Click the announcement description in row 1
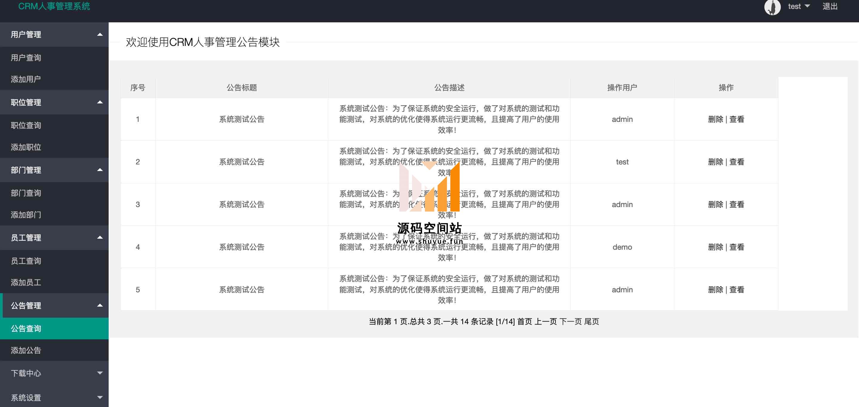This screenshot has width=859, height=407. [x=449, y=119]
